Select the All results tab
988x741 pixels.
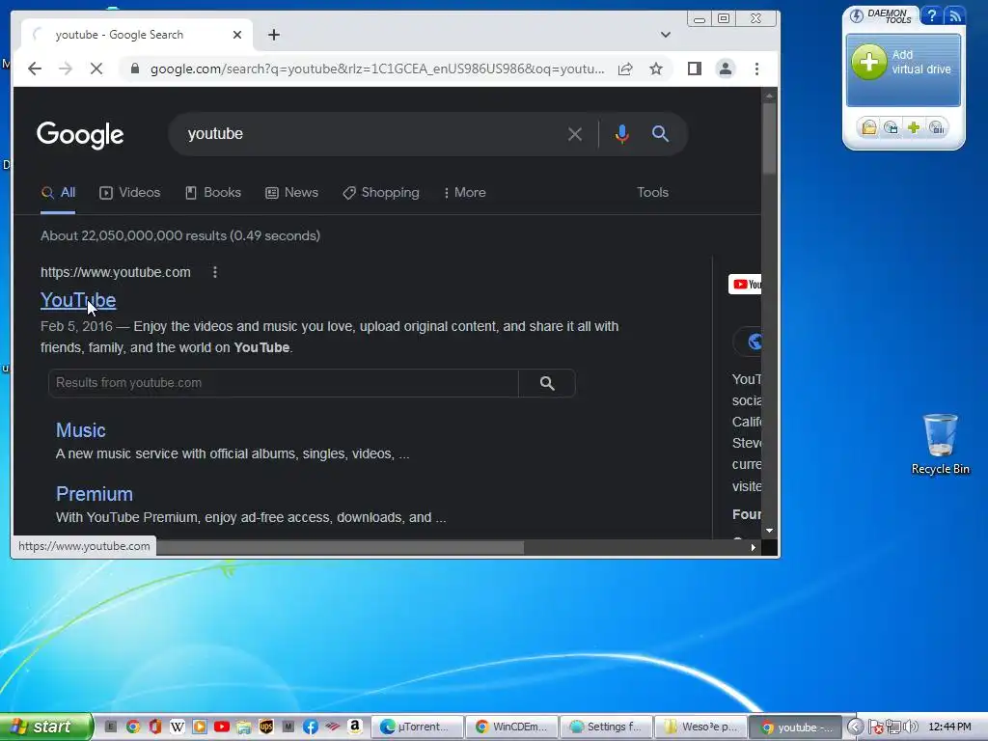58,193
